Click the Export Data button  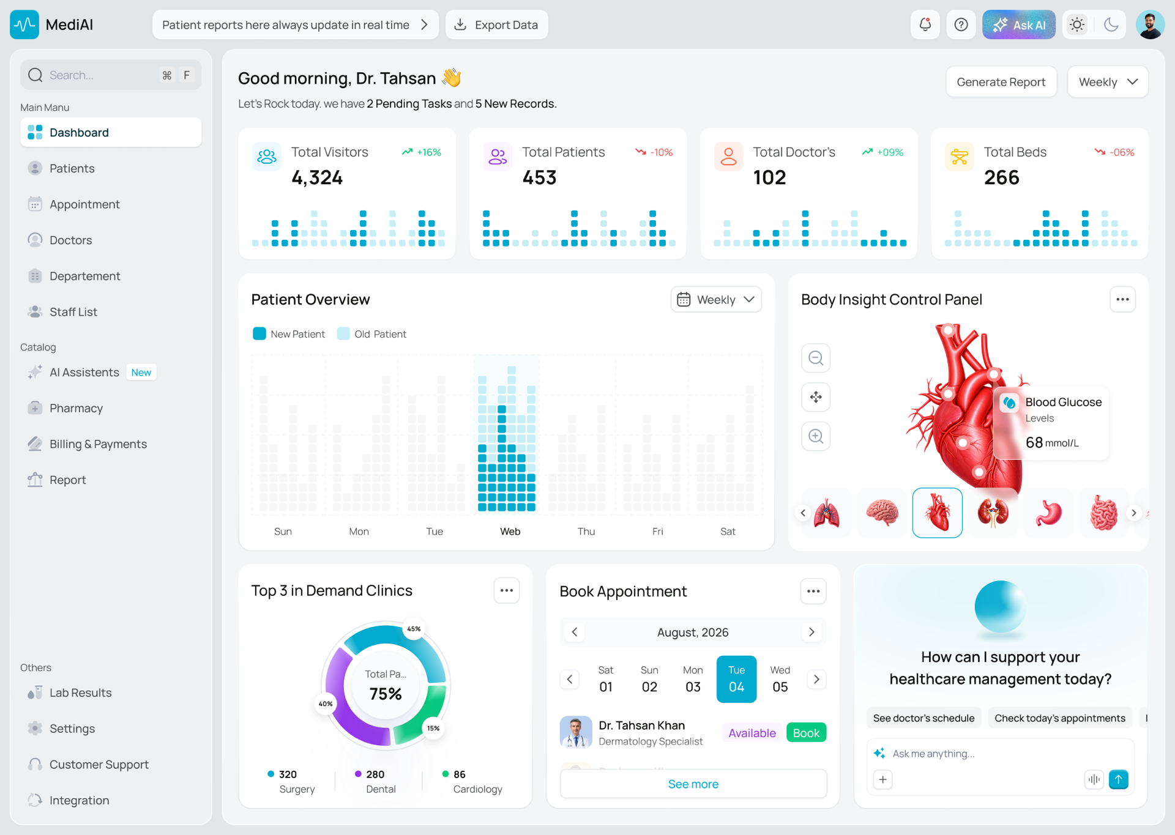496,24
